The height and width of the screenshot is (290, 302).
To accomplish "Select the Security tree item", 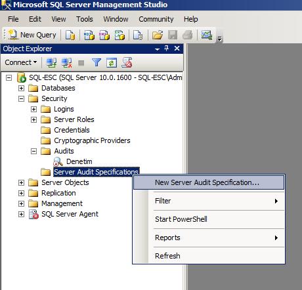I will pos(54,98).
